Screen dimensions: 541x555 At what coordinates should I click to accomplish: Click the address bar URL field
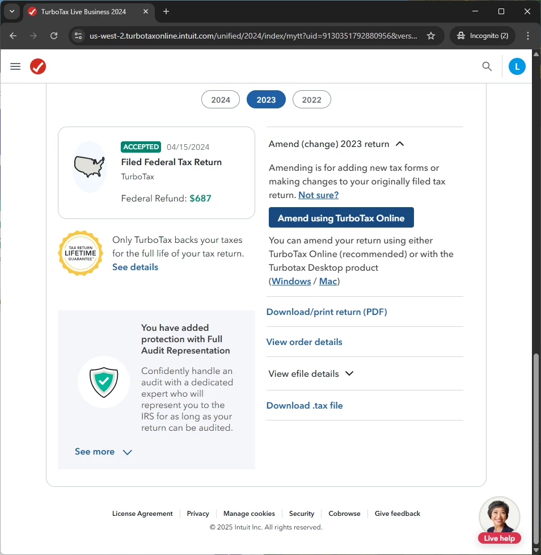click(253, 36)
